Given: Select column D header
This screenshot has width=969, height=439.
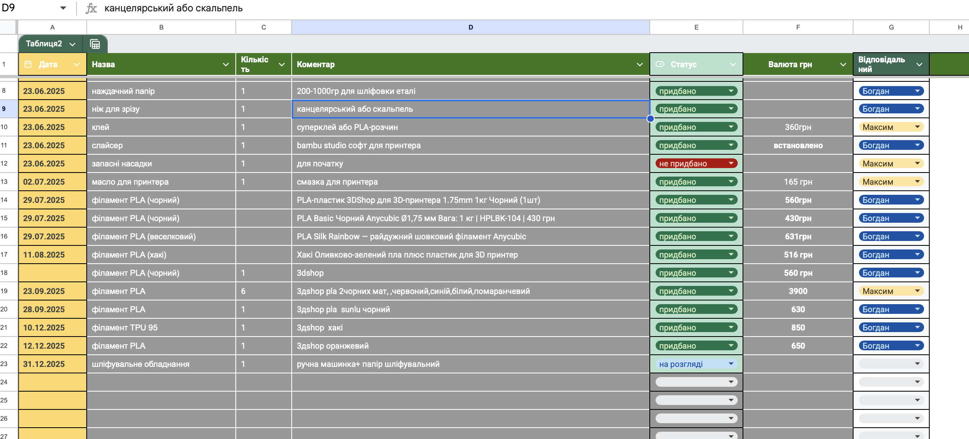Looking at the screenshot, I should (471, 27).
